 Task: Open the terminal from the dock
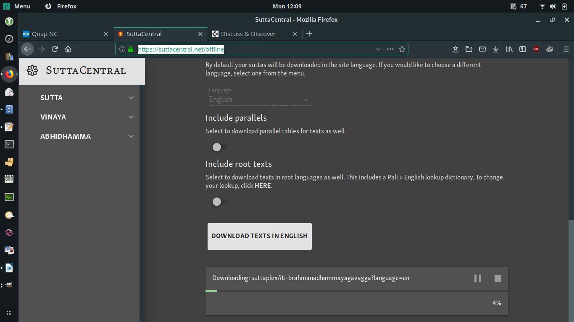click(9, 144)
